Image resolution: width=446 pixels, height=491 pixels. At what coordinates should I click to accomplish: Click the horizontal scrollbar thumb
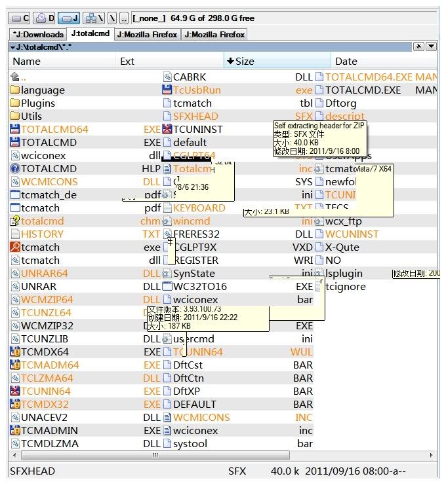[x=155, y=455]
